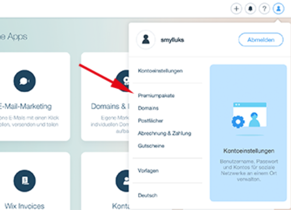Open the Postfächer menu entry

coord(151,121)
